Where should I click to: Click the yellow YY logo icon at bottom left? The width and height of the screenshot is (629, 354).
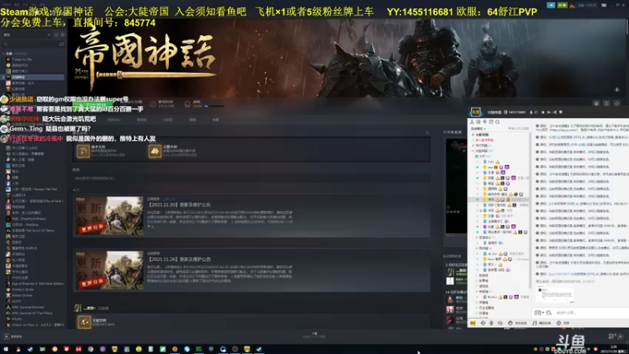pos(473,323)
